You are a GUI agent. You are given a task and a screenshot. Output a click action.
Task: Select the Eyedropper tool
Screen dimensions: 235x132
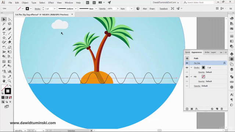(4, 66)
